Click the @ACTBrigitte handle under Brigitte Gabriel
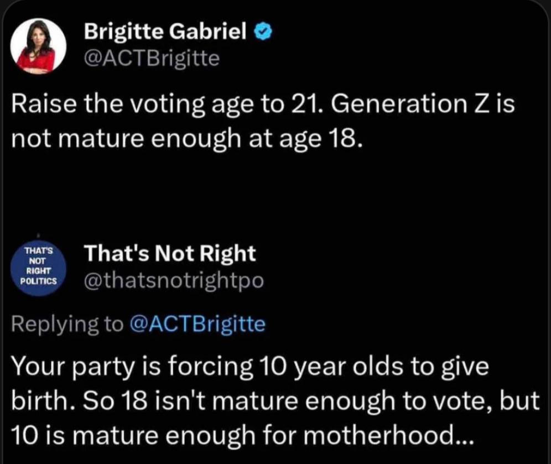The width and height of the screenshot is (551, 464). [151, 58]
